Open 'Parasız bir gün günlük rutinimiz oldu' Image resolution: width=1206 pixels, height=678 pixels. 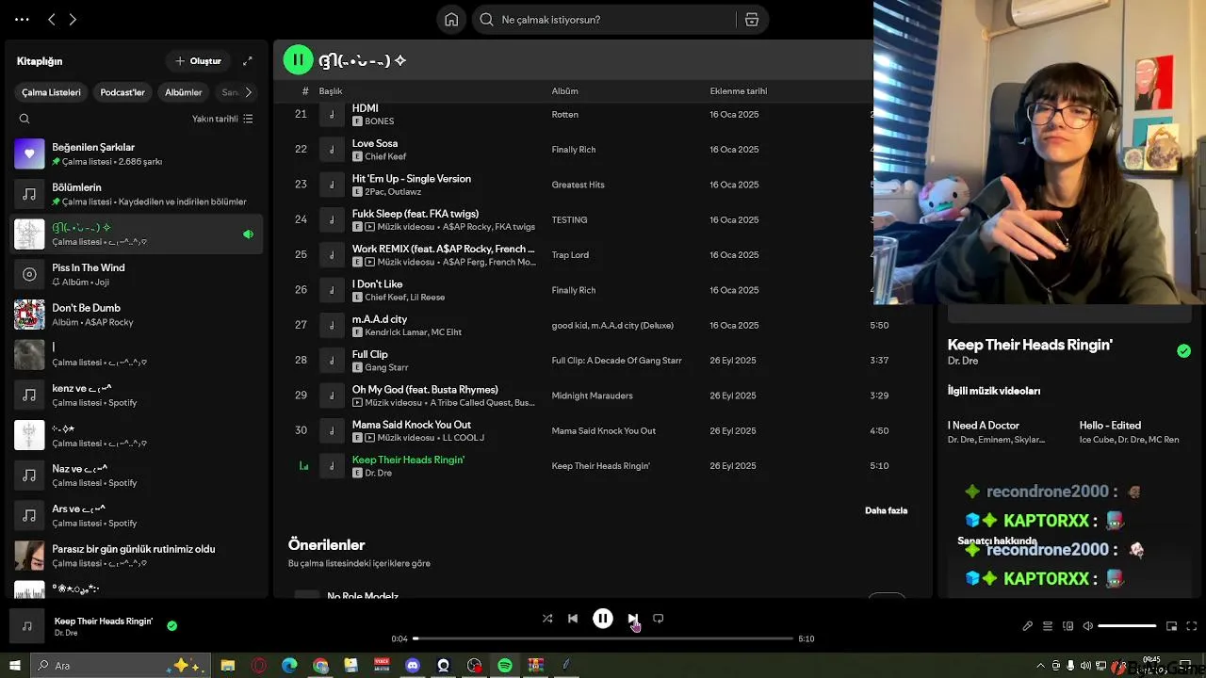(x=138, y=556)
